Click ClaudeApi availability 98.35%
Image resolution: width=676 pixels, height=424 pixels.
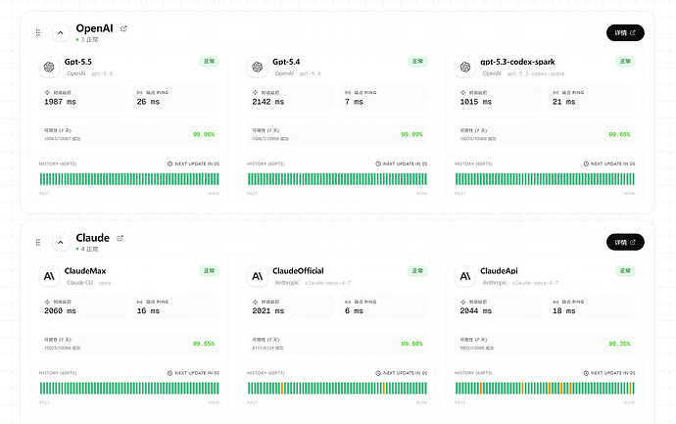coord(619,344)
